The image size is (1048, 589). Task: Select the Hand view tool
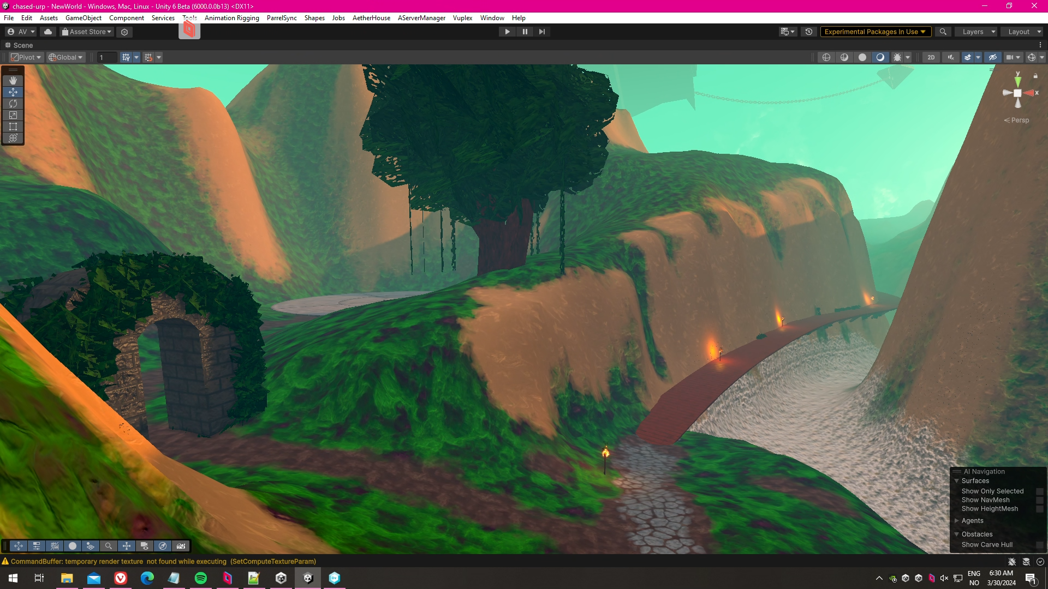[13, 81]
